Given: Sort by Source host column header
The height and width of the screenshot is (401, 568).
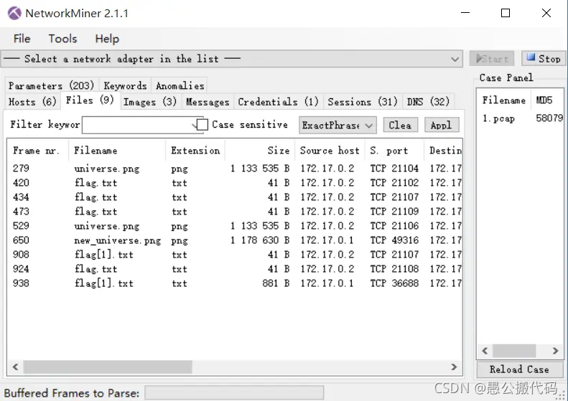Looking at the screenshot, I should tap(330, 151).
